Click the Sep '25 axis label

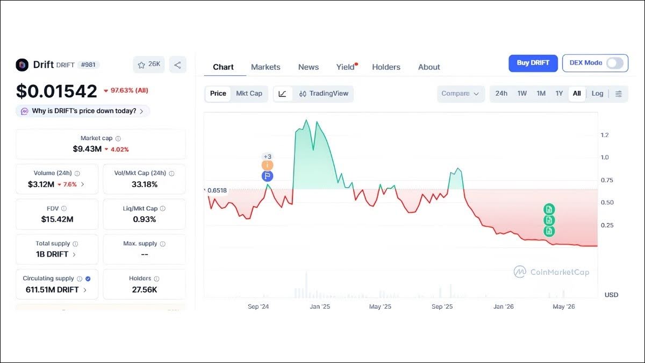[442, 307]
